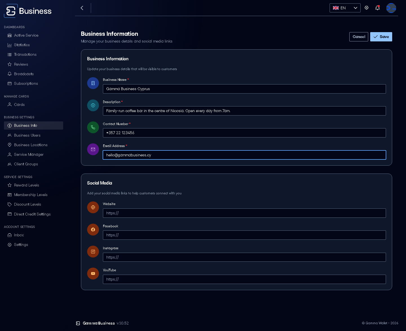Click the YouTube icon
This screenshot has width=406, height=331.
[93, 274]
